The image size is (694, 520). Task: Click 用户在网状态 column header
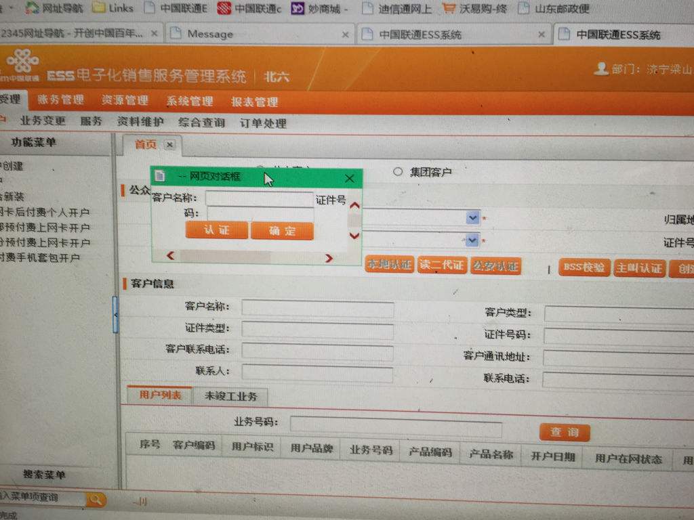pos(628,458)
